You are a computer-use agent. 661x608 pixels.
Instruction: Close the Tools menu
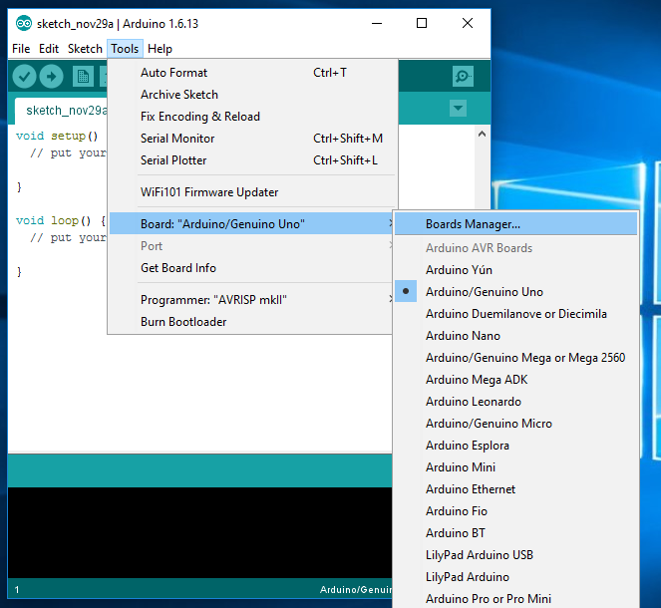pyautogui.click(x=125, y=49)
